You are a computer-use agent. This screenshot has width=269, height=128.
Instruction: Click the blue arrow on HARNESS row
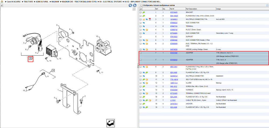point(144,90)
